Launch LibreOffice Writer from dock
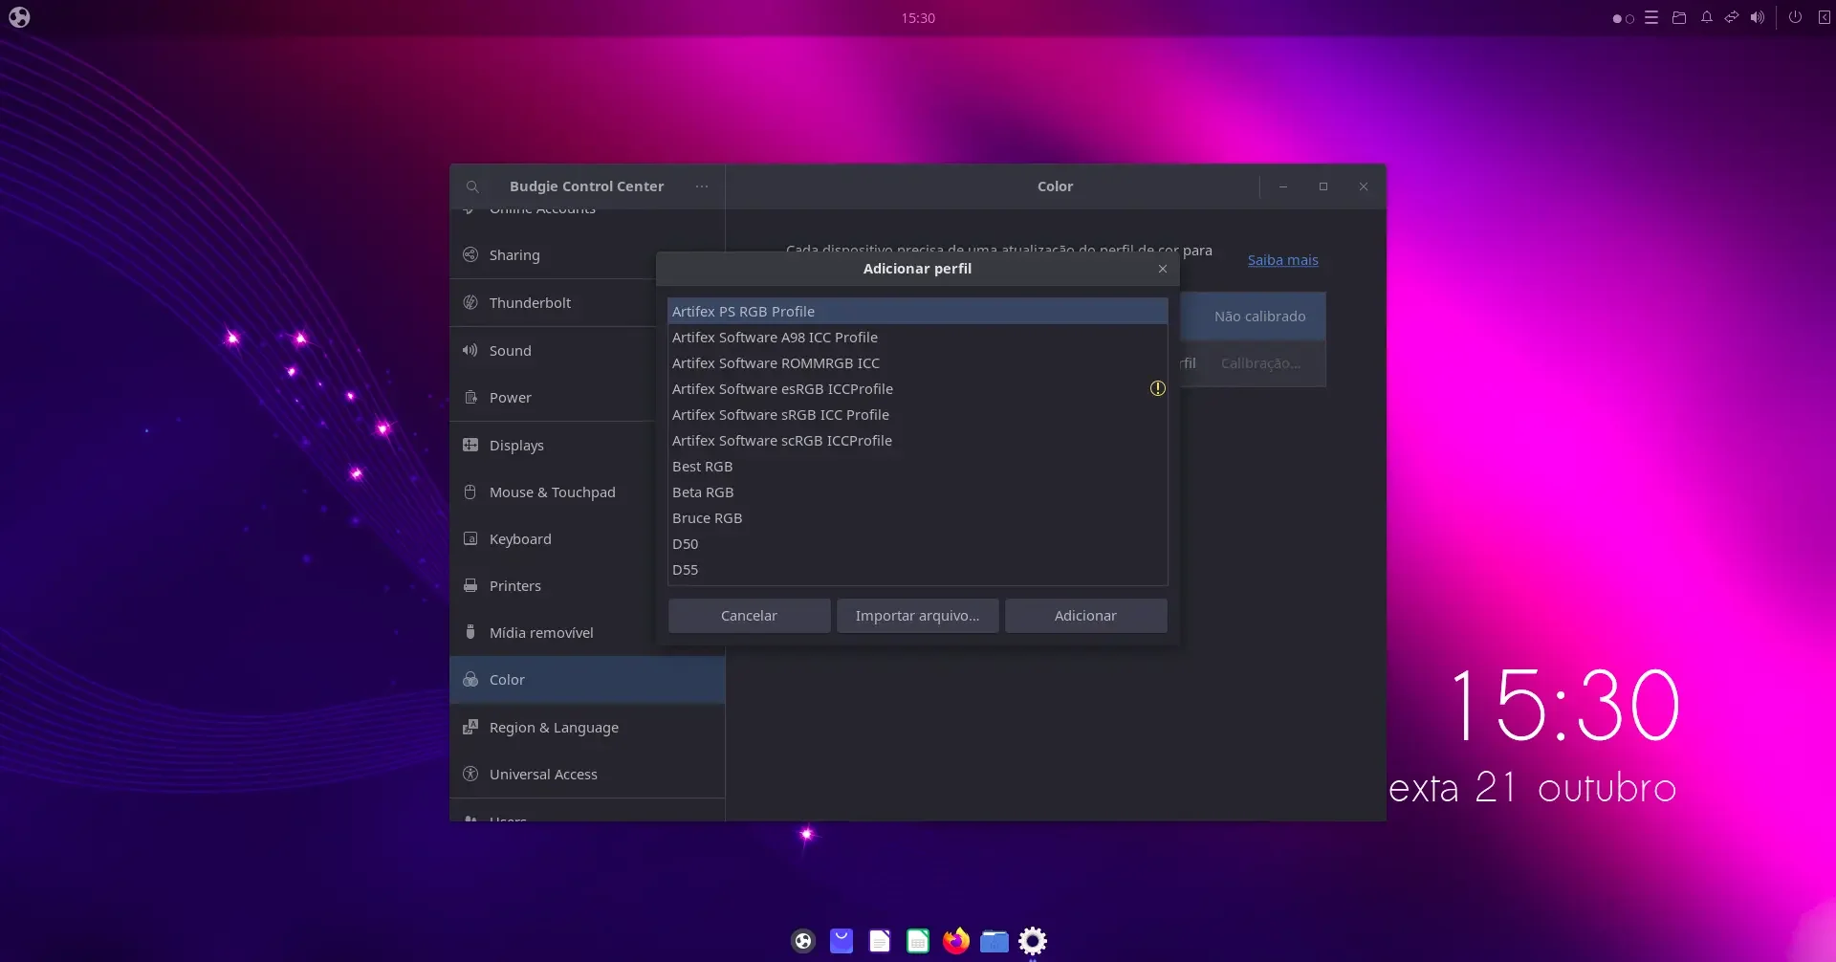1836x962 pixels. point(880,941)
